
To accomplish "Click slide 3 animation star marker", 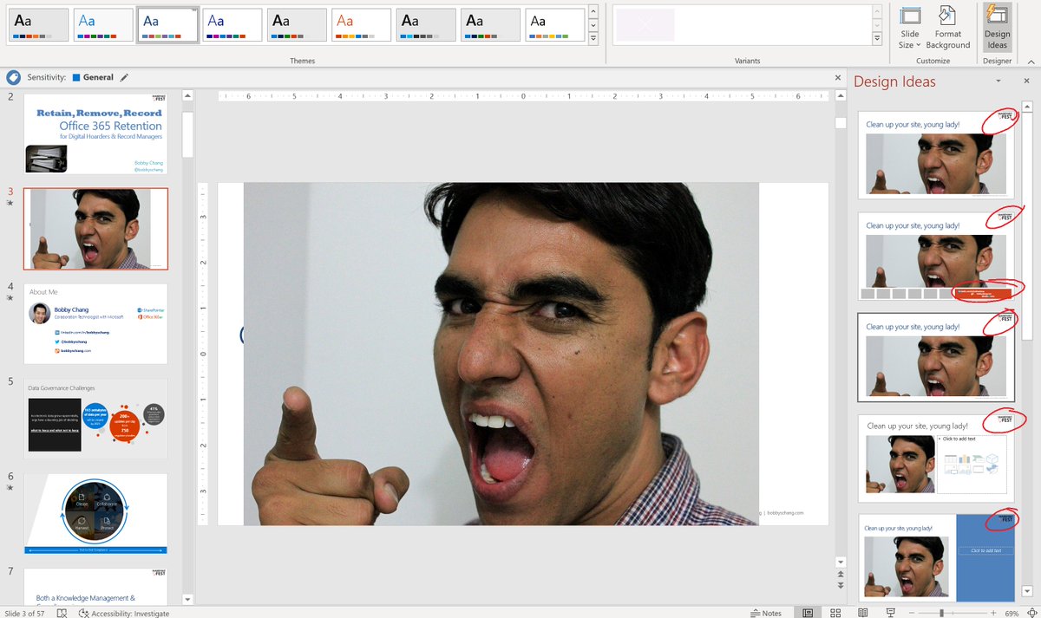I will click(x=10, y=204).
